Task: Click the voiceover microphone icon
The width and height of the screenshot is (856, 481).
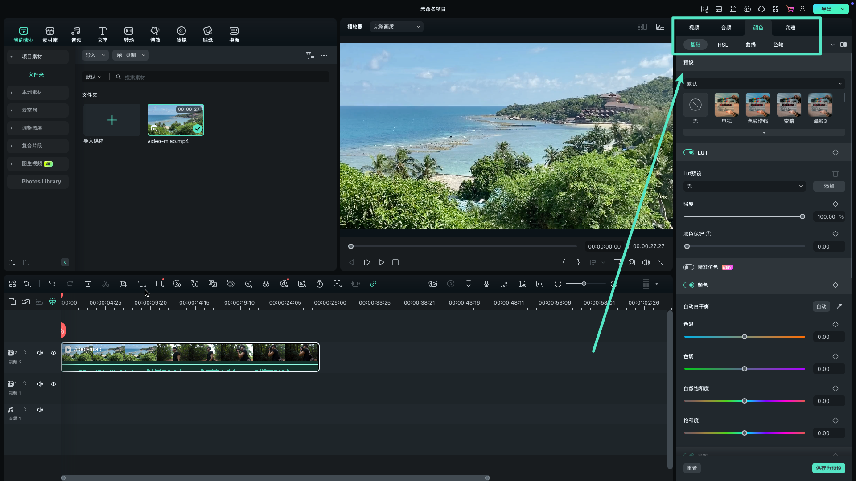Action: tap(486, 284)
